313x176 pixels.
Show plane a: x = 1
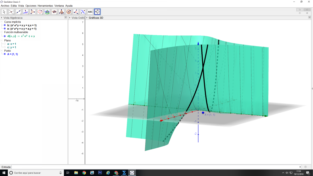(5, 44)
